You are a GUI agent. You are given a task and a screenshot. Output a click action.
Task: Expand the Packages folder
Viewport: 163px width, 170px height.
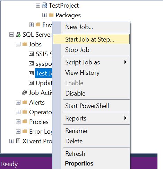(x=44, y=15)
